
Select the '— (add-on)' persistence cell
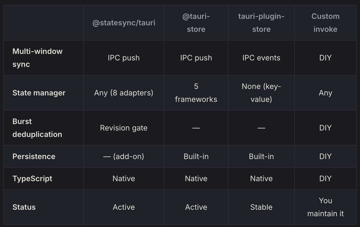pyautogui.click(x=124, y=156)
